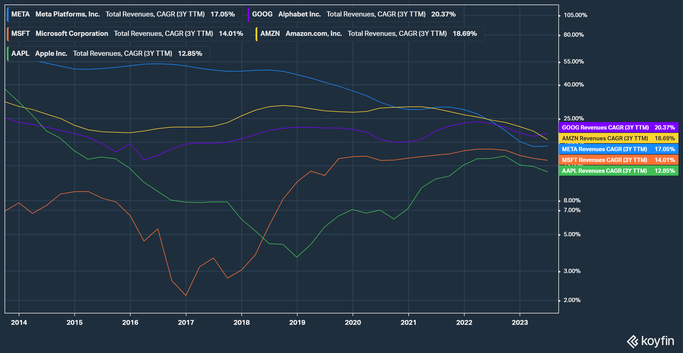
Task: Click the 2021 label on the time axis
Action: 409,323
